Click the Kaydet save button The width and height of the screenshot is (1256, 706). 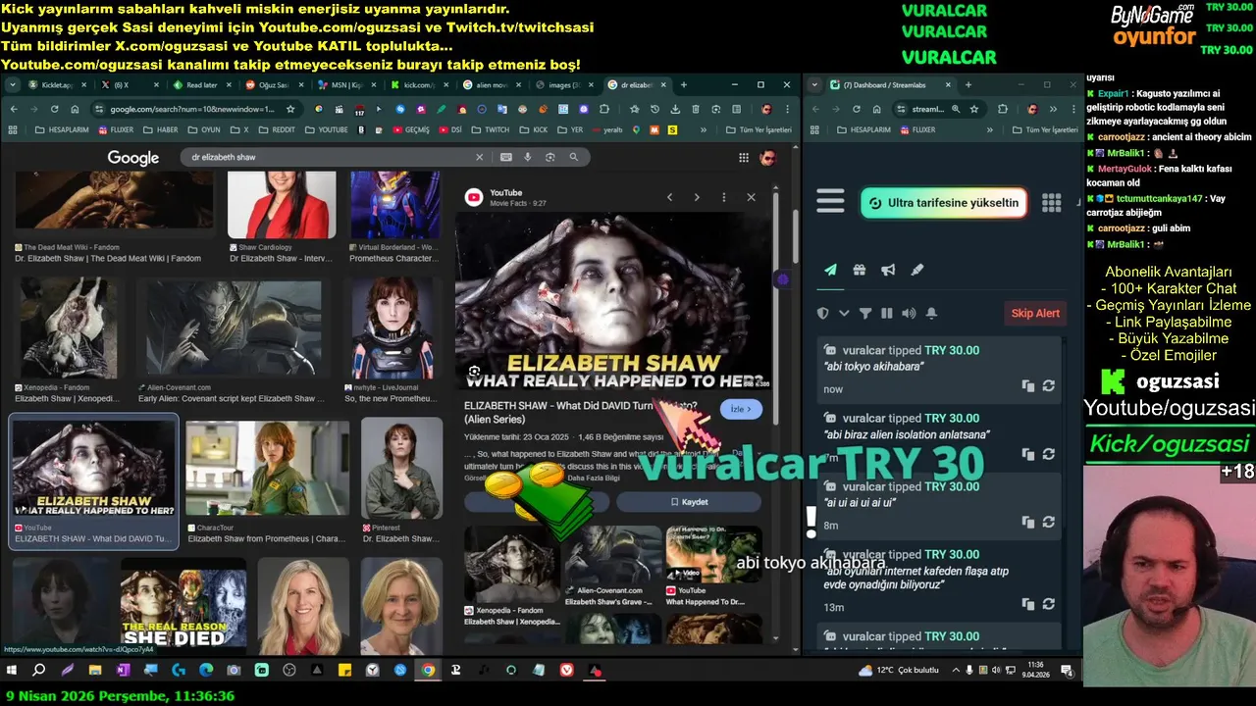[689, 502]
